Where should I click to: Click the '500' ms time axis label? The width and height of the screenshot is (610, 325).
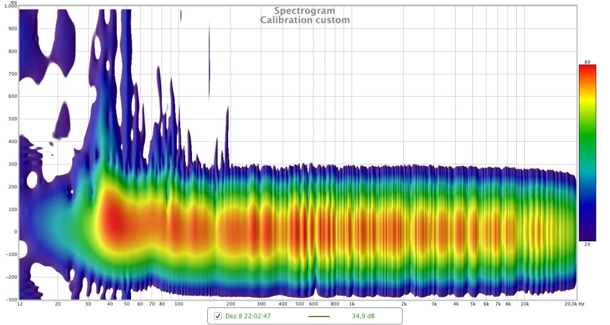click(x=13, y=119)
